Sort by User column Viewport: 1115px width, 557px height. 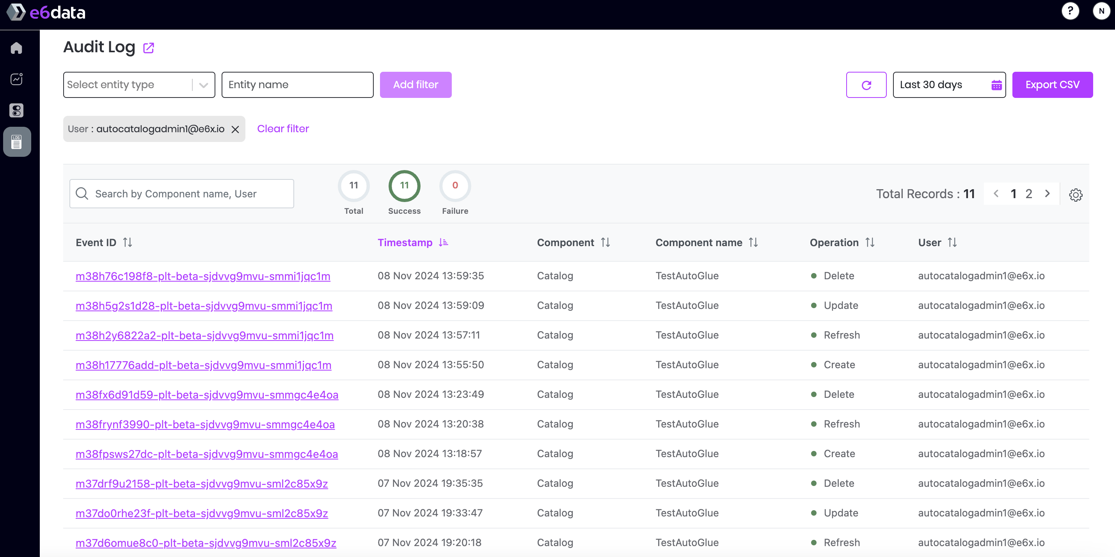pyautogui.click(x=952, y=242)
